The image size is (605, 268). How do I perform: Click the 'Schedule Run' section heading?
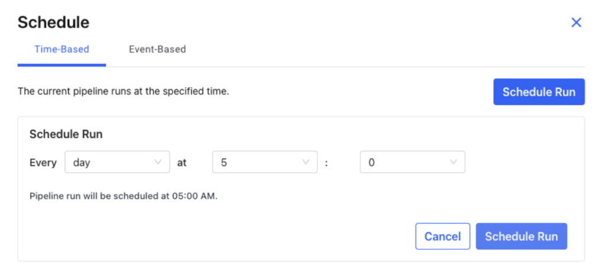tap(66, 134)
